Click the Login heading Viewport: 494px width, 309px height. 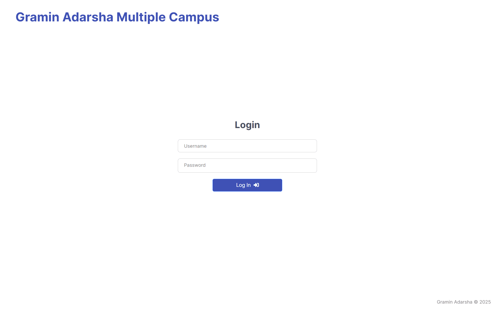(x=247, y=125)
